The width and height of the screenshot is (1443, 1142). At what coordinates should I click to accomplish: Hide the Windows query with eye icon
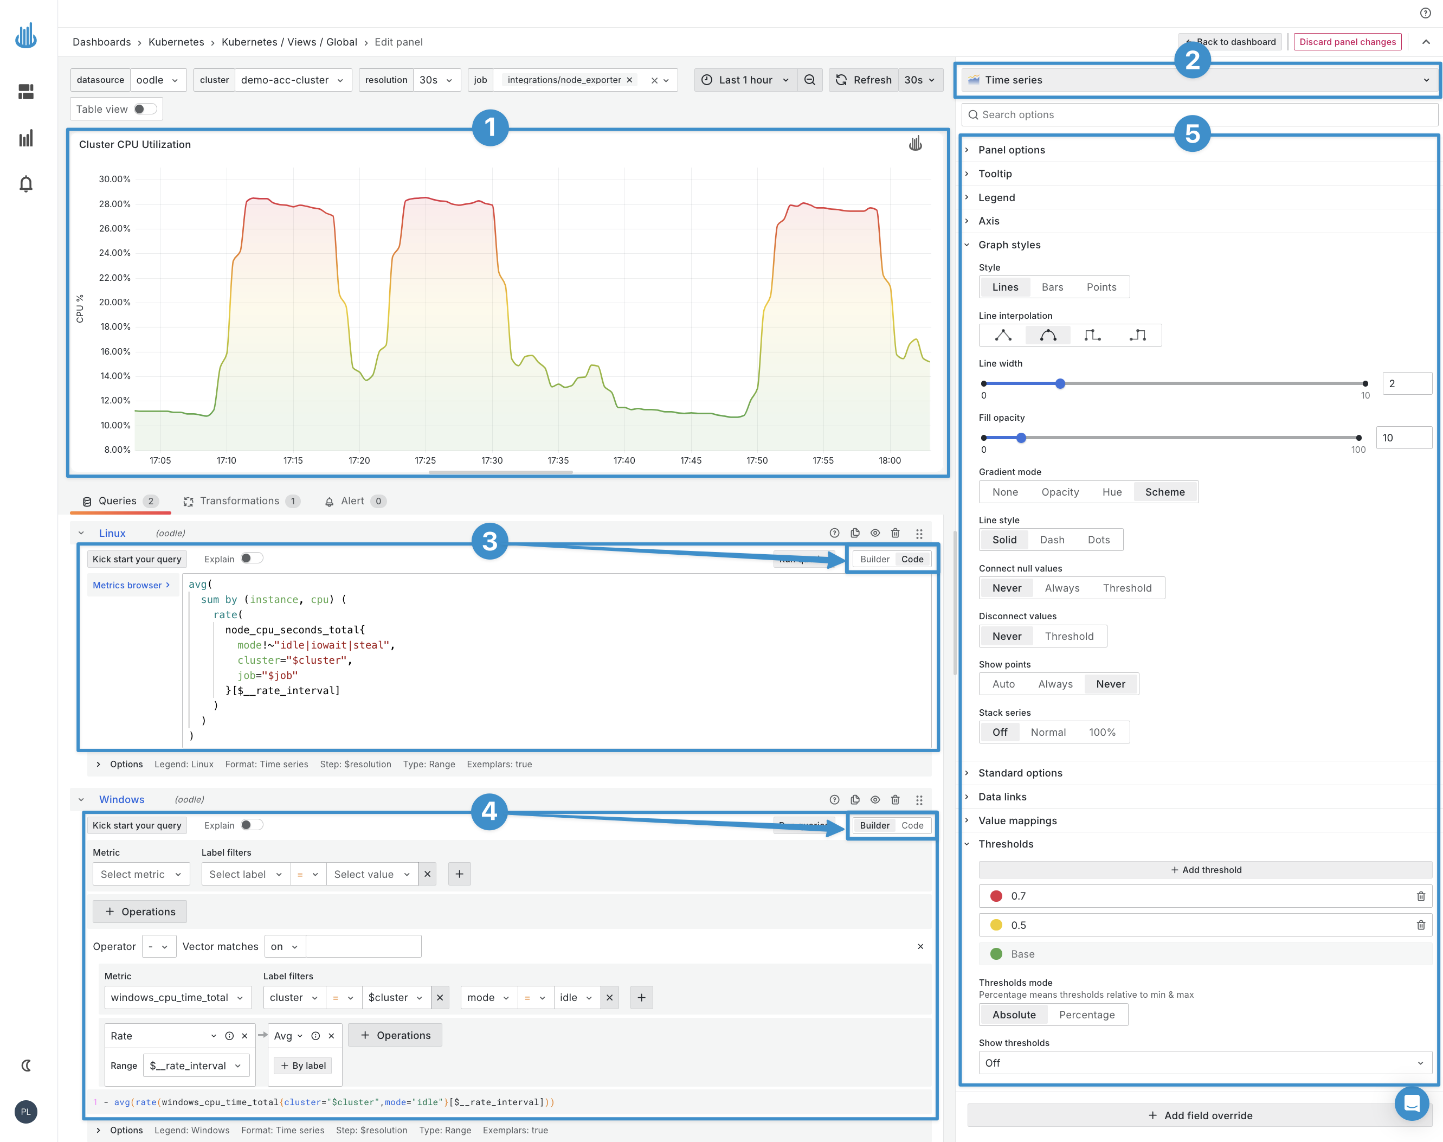click(x=875, y=800)
